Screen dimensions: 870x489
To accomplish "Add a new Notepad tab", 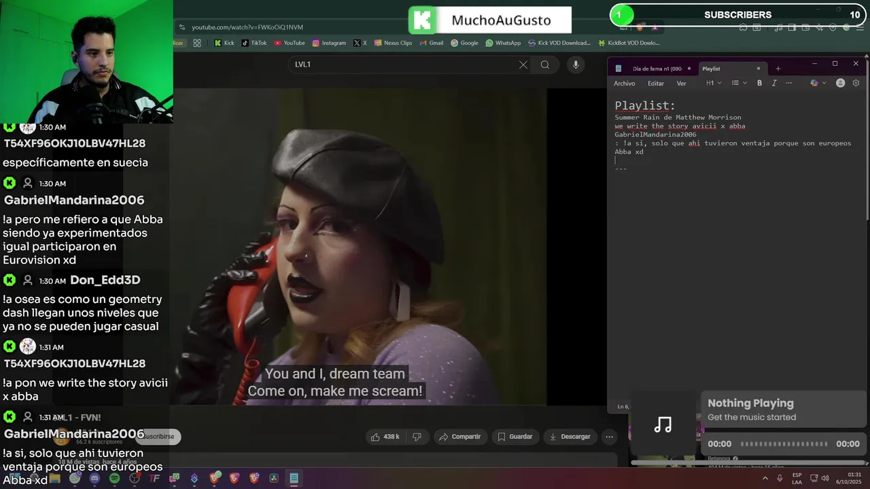I will pyautogui.click(x=778, y=69).
